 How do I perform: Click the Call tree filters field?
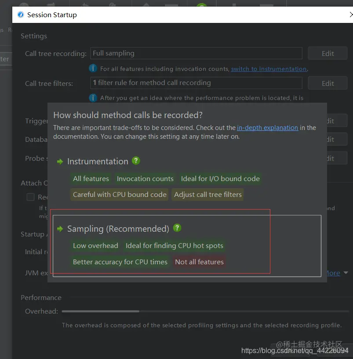click(196, 83)
